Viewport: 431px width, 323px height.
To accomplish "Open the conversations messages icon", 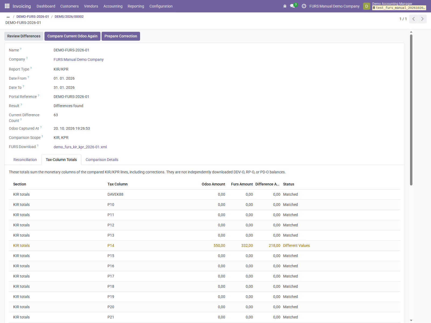I will point(293,6).
